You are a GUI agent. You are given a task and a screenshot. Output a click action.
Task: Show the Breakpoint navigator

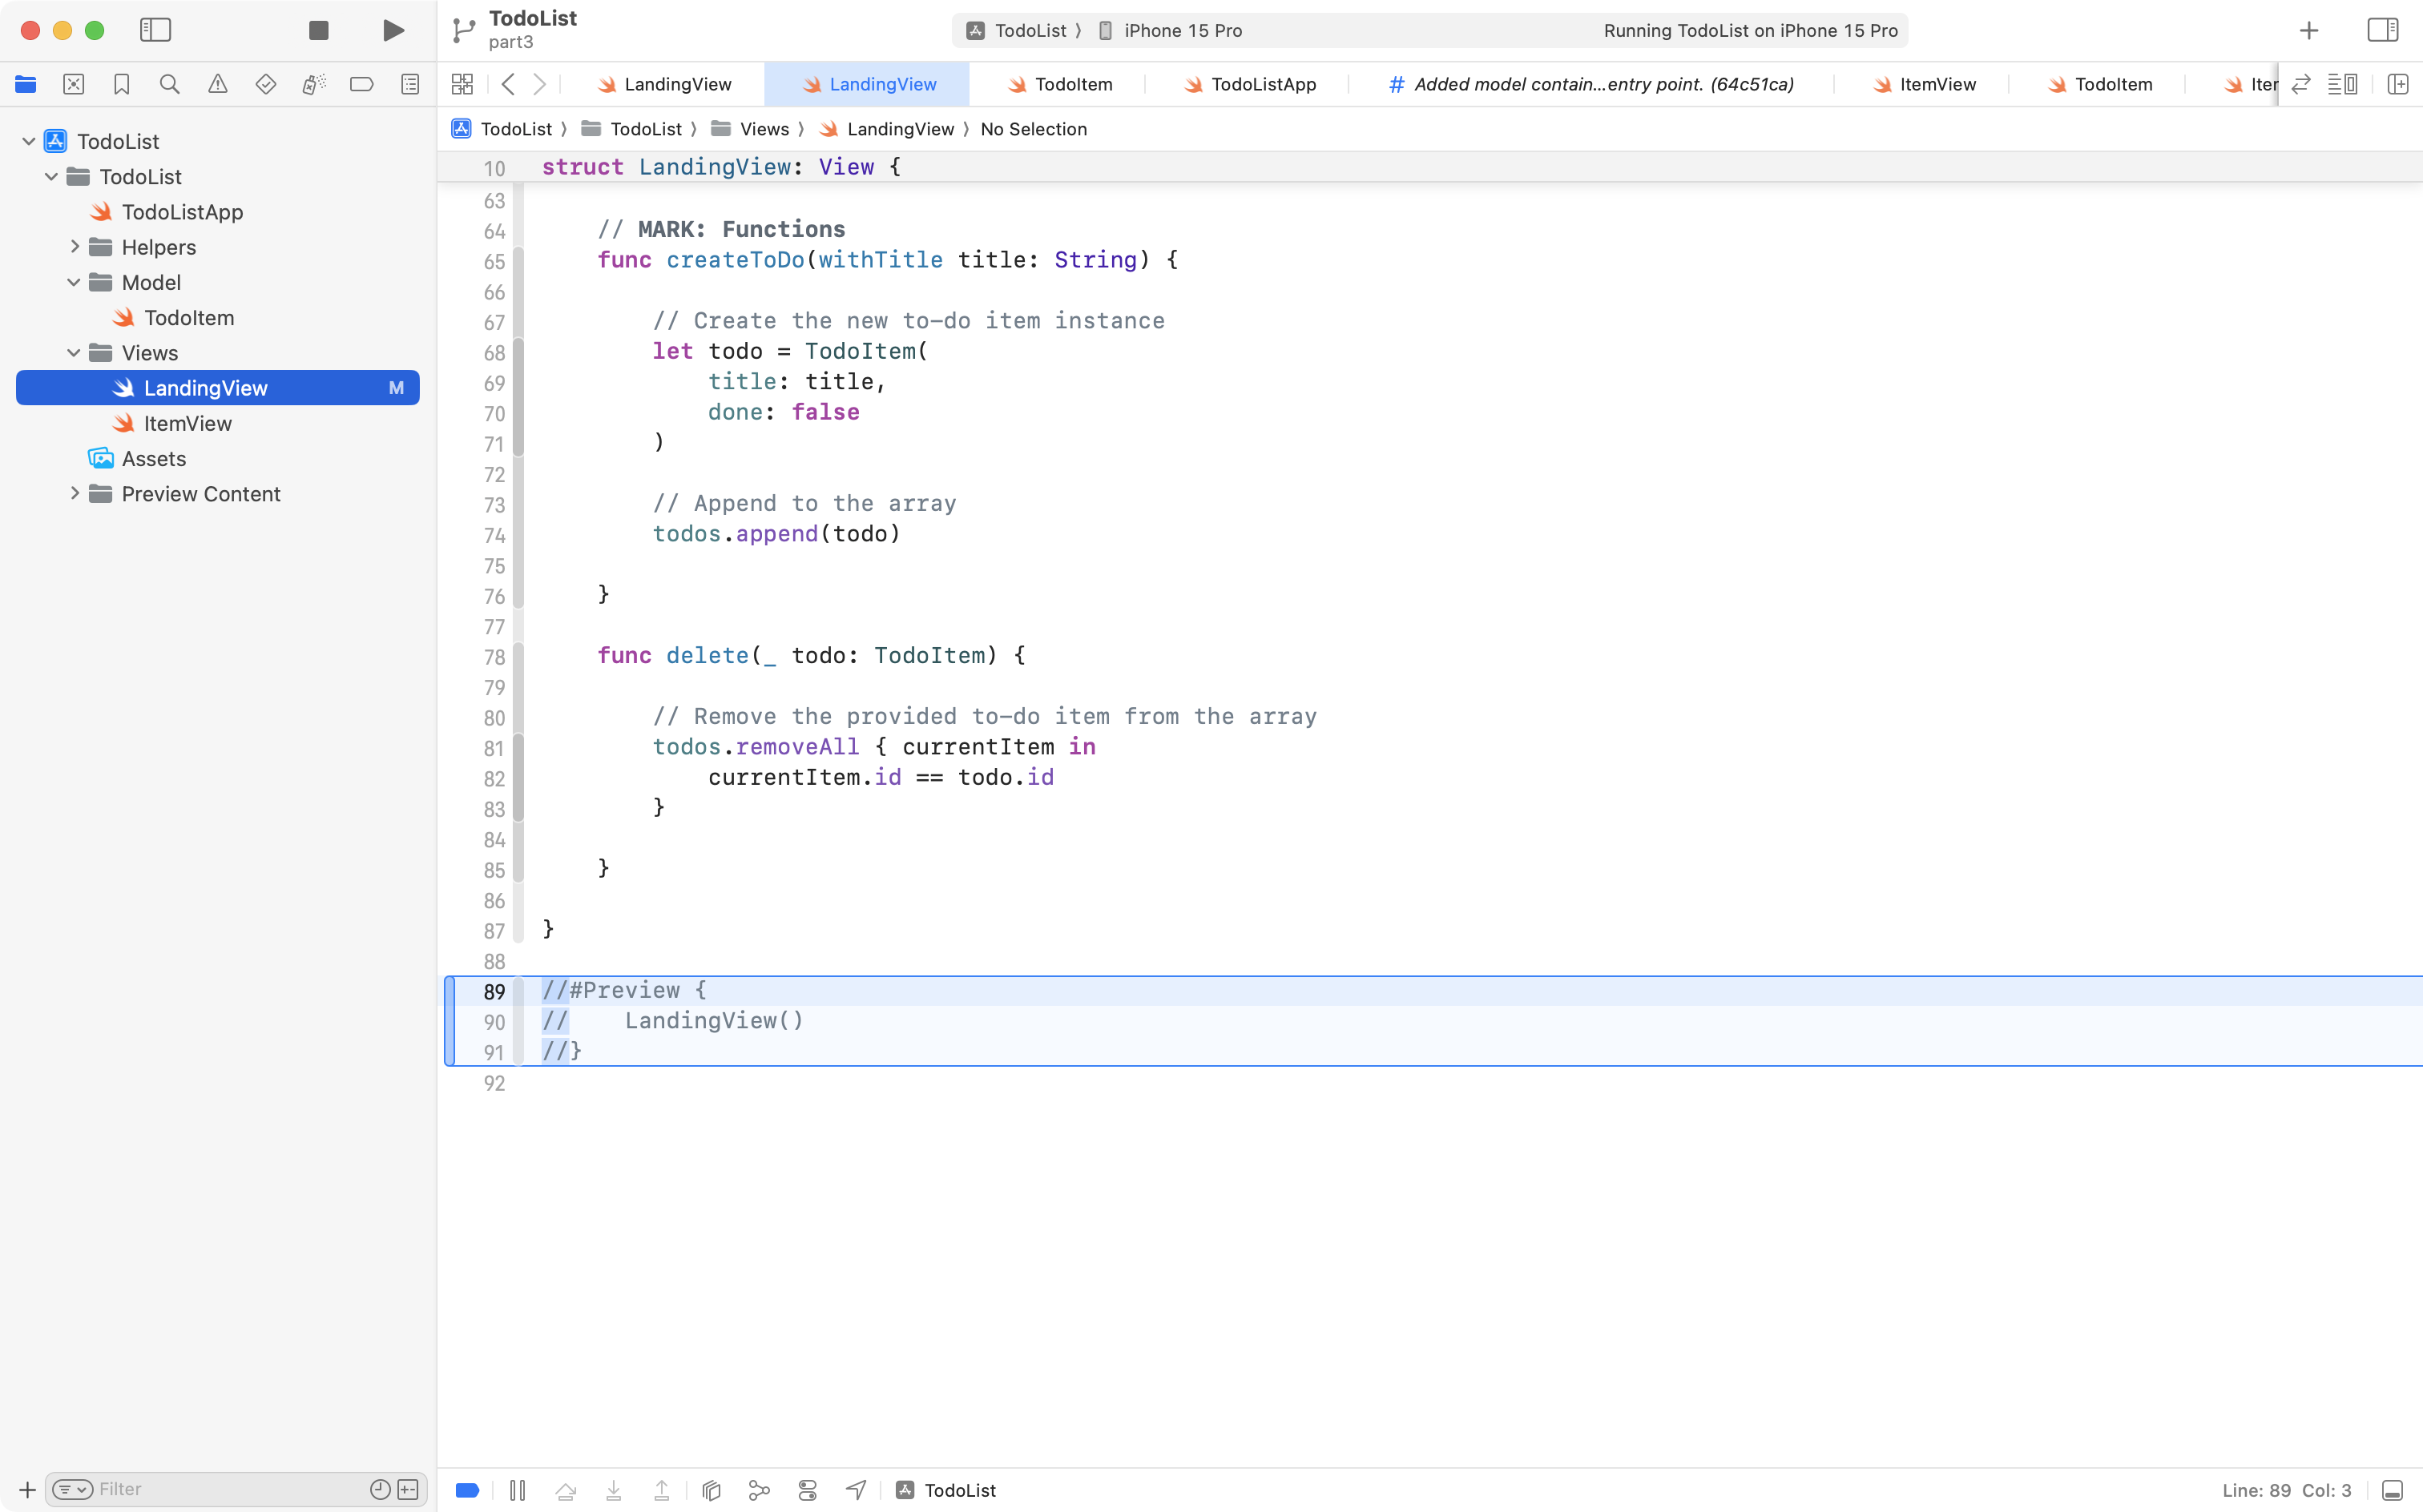coord(361,84)
